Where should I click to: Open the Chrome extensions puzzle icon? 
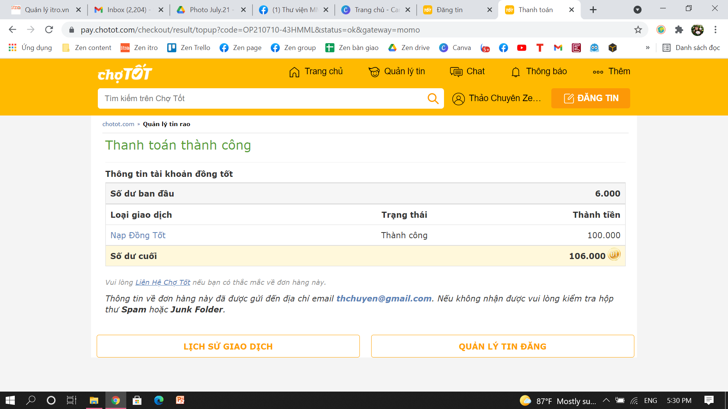[679, 30]
